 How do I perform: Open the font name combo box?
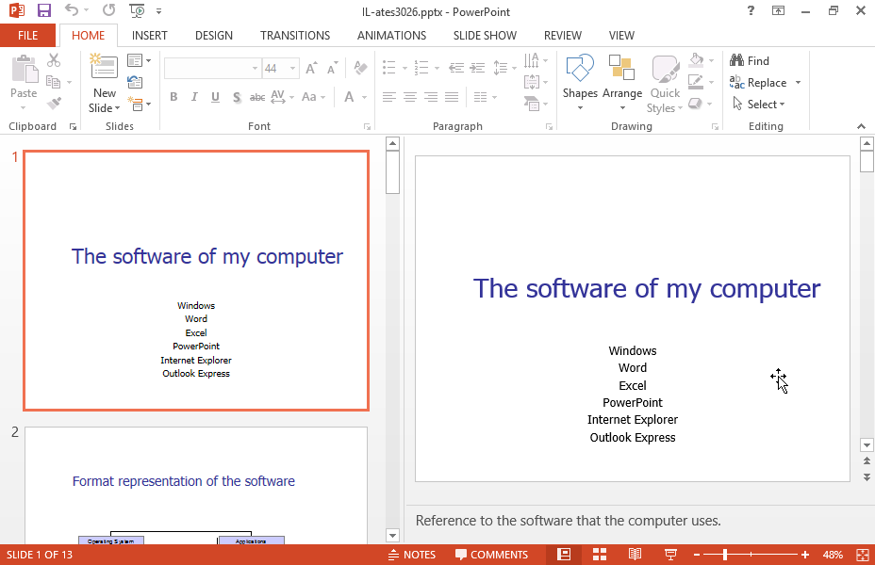click(212, 68)
